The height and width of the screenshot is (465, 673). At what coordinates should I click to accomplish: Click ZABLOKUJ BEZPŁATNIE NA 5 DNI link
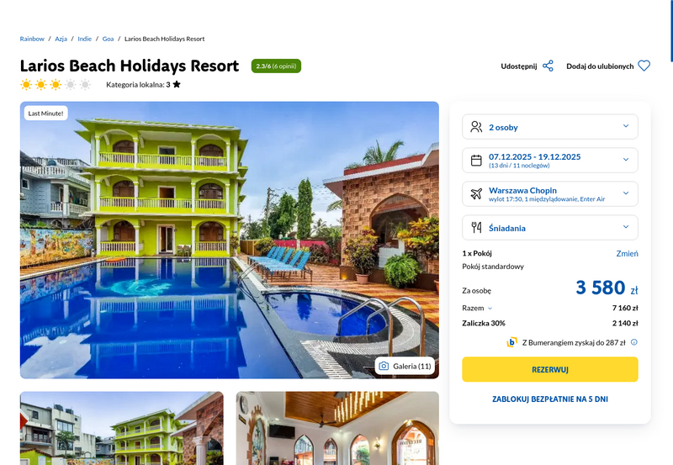pyautogui.click(x=550, y=399)
